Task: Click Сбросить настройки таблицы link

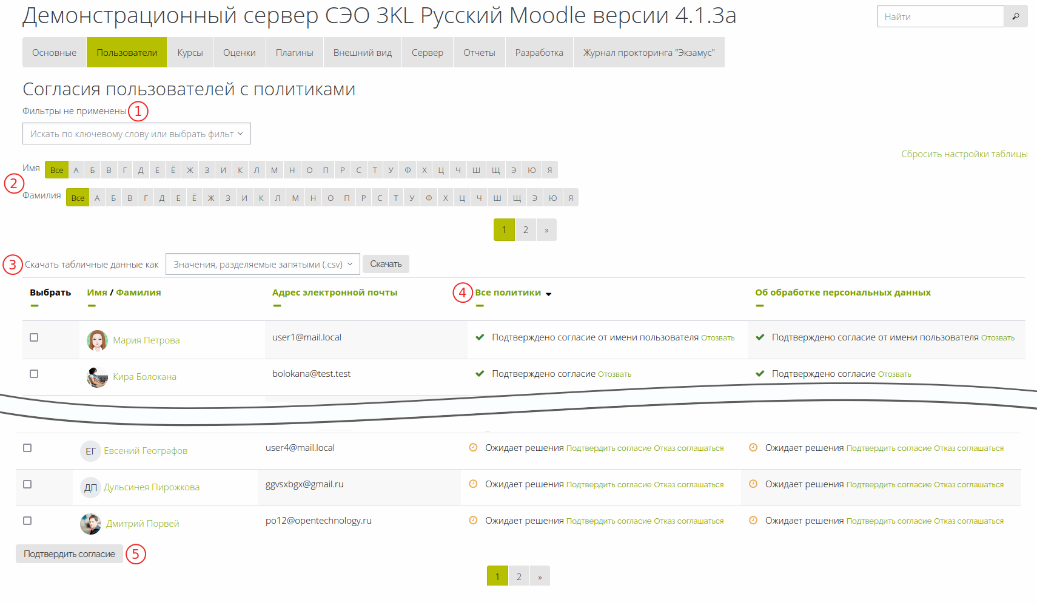Action: tap(964, 154)
